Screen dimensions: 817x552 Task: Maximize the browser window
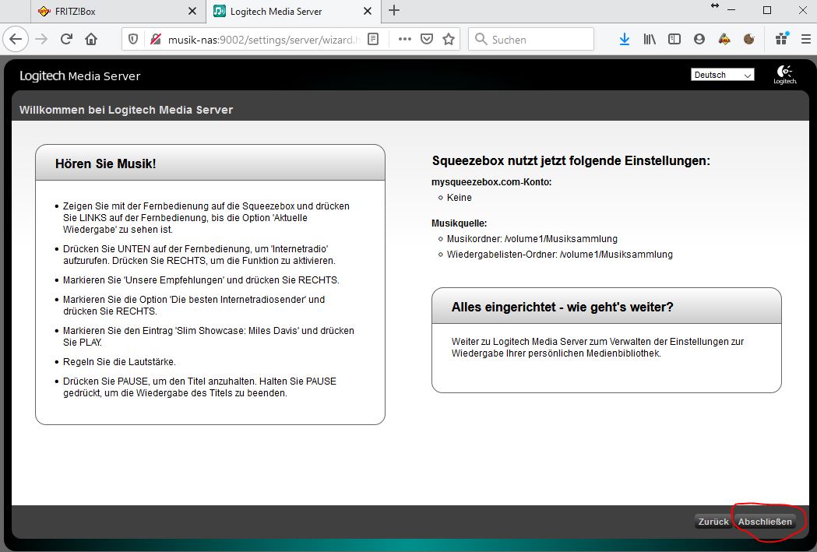[767, 10]
